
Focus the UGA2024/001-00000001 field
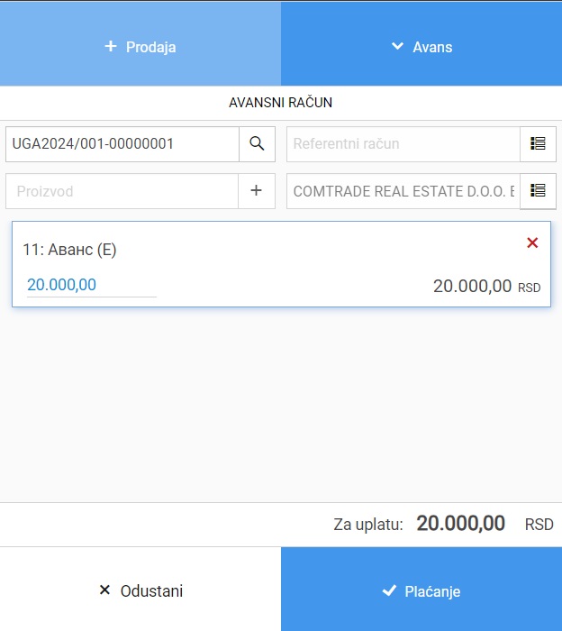coord(122,144)
